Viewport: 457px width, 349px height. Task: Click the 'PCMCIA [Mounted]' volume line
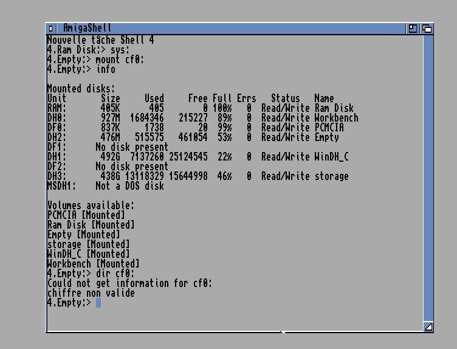(x=86, y=215)
